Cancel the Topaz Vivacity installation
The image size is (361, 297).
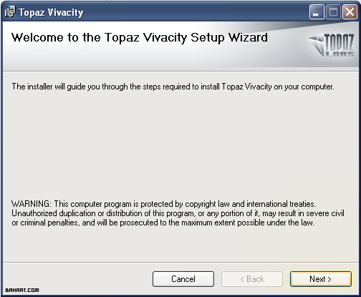click(183, 279)
